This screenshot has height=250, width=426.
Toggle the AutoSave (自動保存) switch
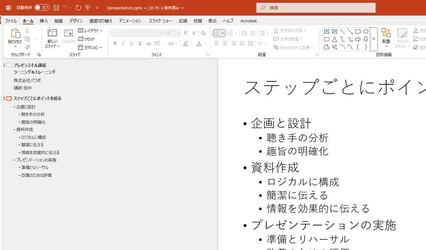tap(42, 8)
